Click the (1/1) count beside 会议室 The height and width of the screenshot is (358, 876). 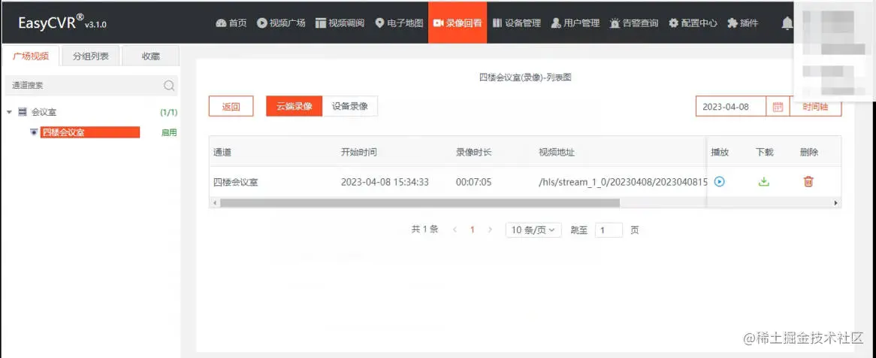click(x=169, y=112)
